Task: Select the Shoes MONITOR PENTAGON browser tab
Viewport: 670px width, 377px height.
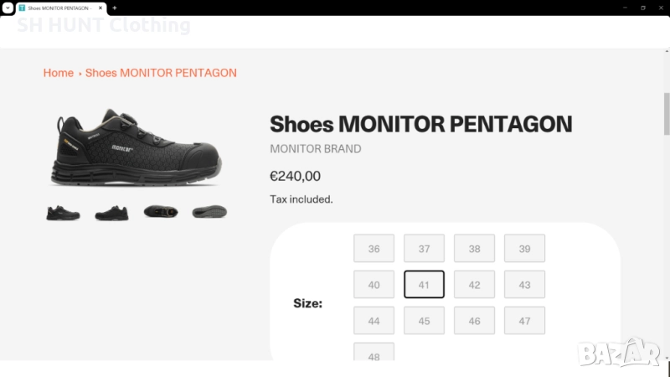Action: click(59, 8)
